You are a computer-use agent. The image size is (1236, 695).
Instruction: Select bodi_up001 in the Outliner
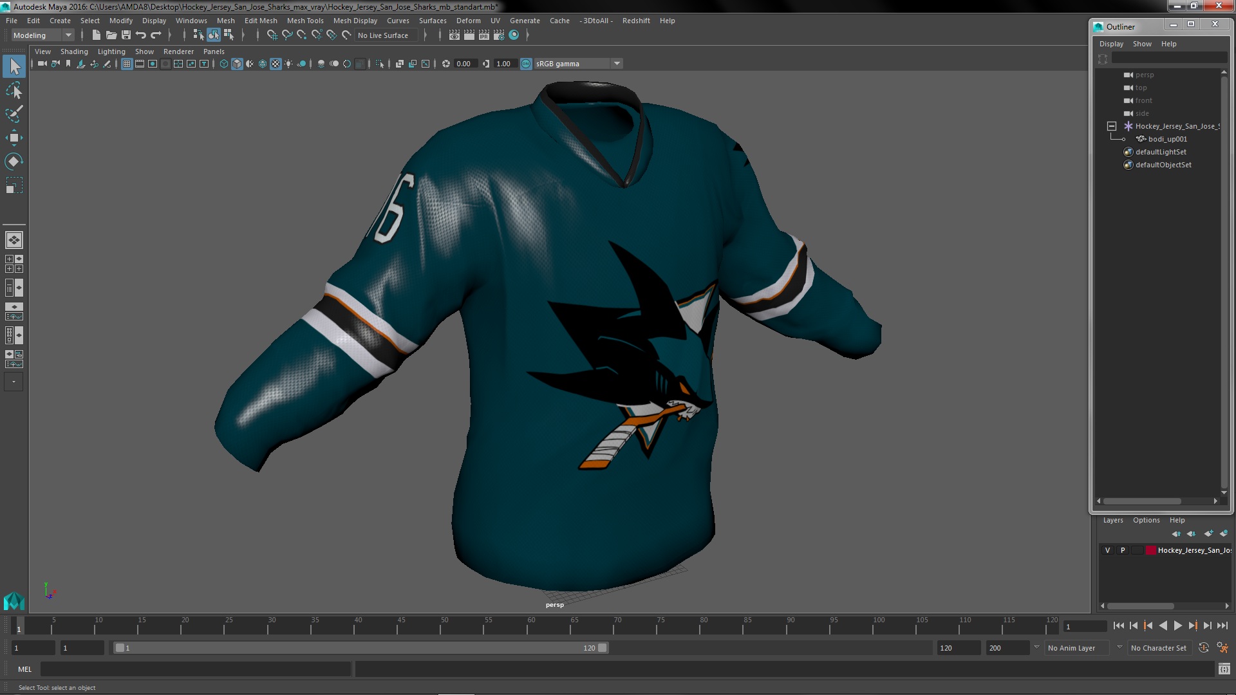coord(1167,139)
